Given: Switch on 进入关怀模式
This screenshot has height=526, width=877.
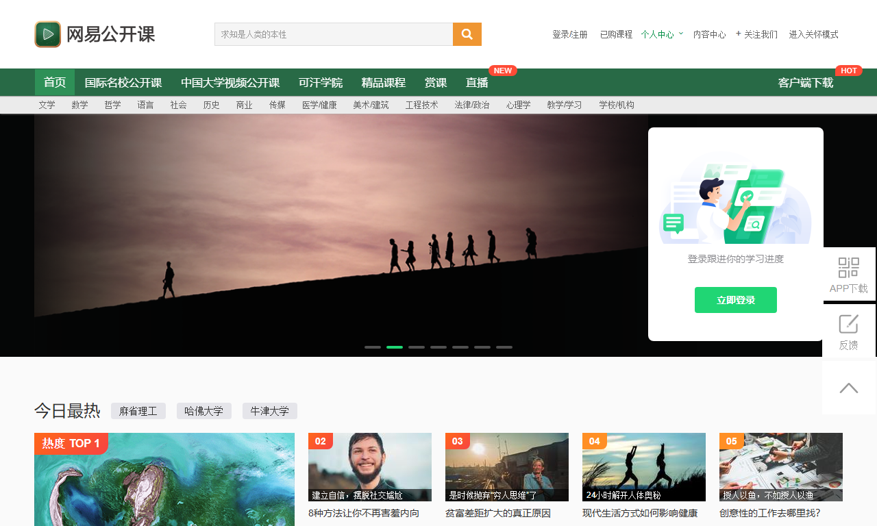Looking at the screenshot, I should [813, 34].
